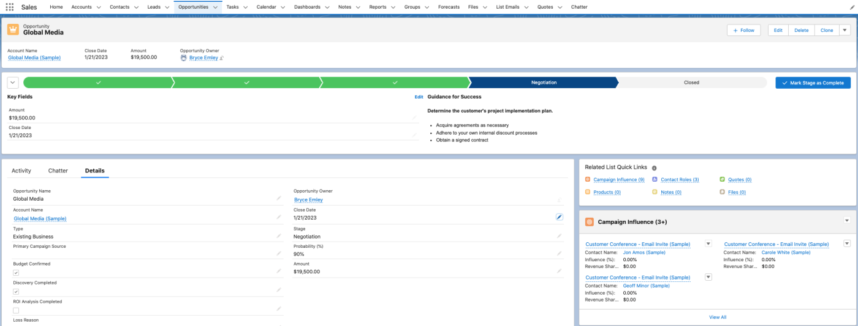
Task: Select Negotiation stage in the path
Action: point(544,83)
